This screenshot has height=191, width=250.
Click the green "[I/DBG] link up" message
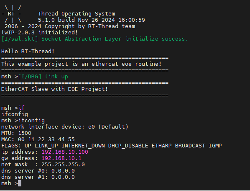point(43,77)
